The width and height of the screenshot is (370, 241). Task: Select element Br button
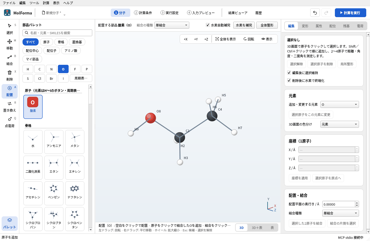(51, 78)
